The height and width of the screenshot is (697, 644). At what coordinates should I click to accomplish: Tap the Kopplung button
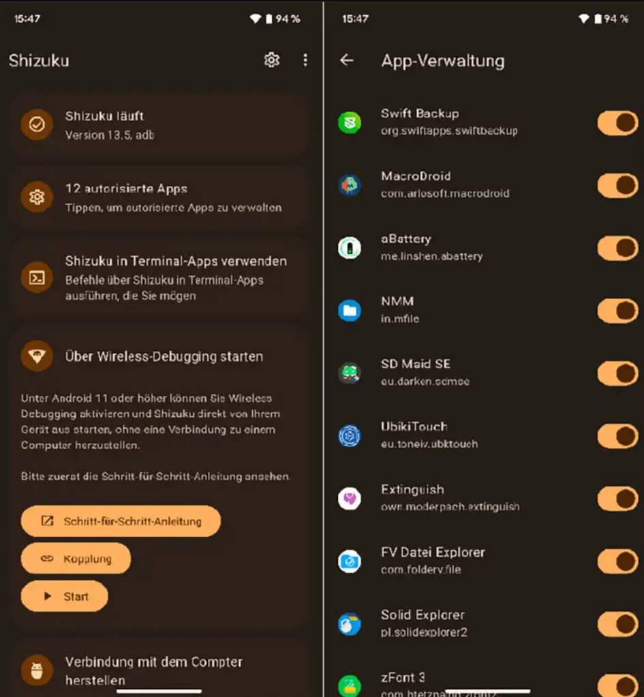76,558
